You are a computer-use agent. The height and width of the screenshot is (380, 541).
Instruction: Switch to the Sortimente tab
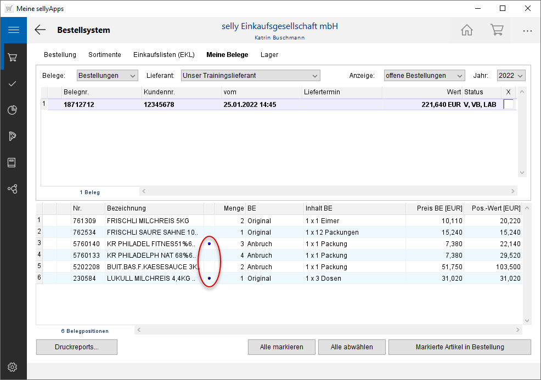(x=105, y=55)
